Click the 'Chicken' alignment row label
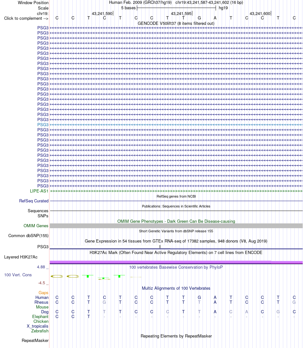This screenshot has width=303, height=348. [x=41, y=321]
